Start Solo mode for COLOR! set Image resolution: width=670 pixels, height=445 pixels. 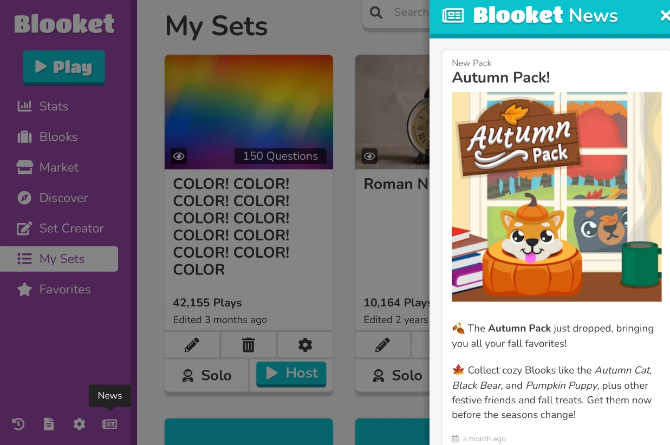[x=206, y=375]
